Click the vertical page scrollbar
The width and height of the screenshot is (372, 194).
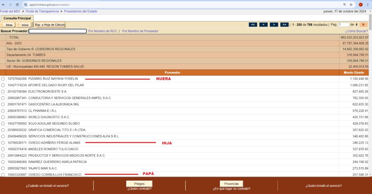point(370,93)
